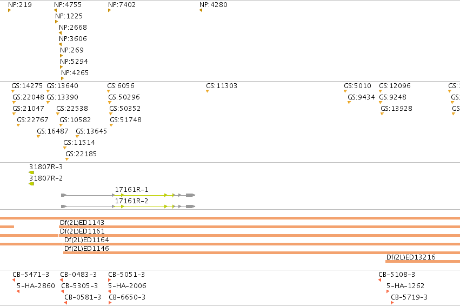This screenshot has height=306, width=460.
Task: Click GS:10582 feature label
Action: [x=75, y=120]
